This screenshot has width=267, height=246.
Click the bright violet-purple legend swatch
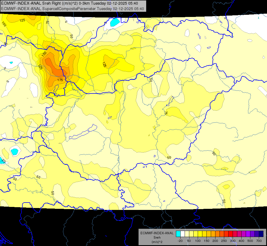pos(248,234)
